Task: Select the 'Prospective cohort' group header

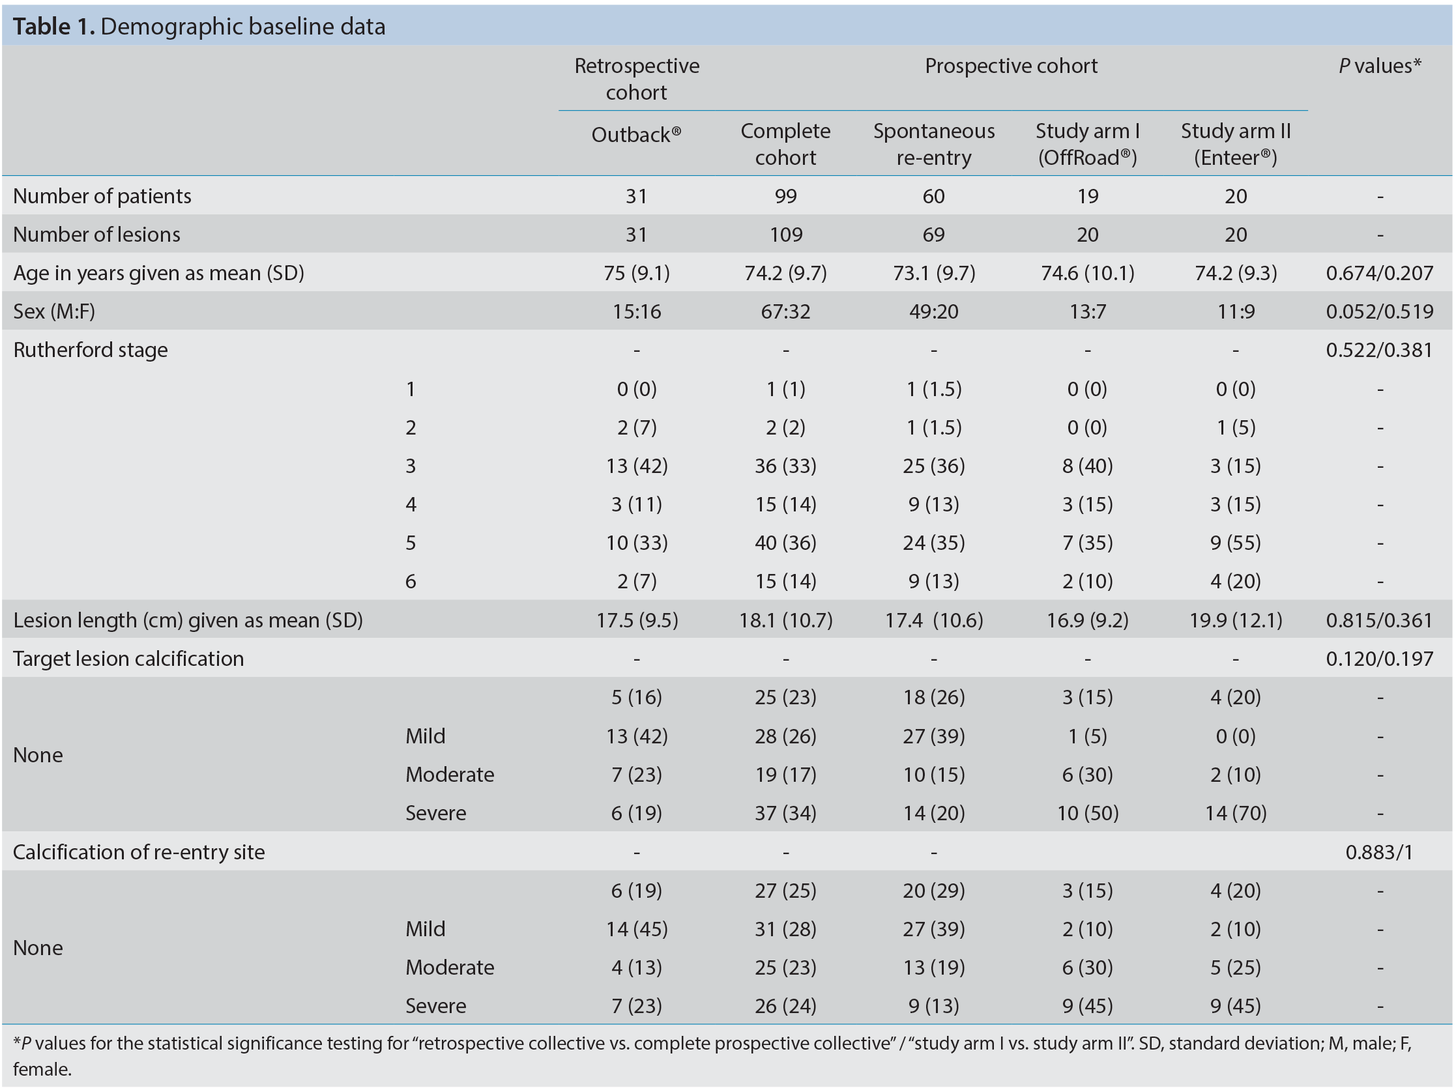Action: 1011,66
